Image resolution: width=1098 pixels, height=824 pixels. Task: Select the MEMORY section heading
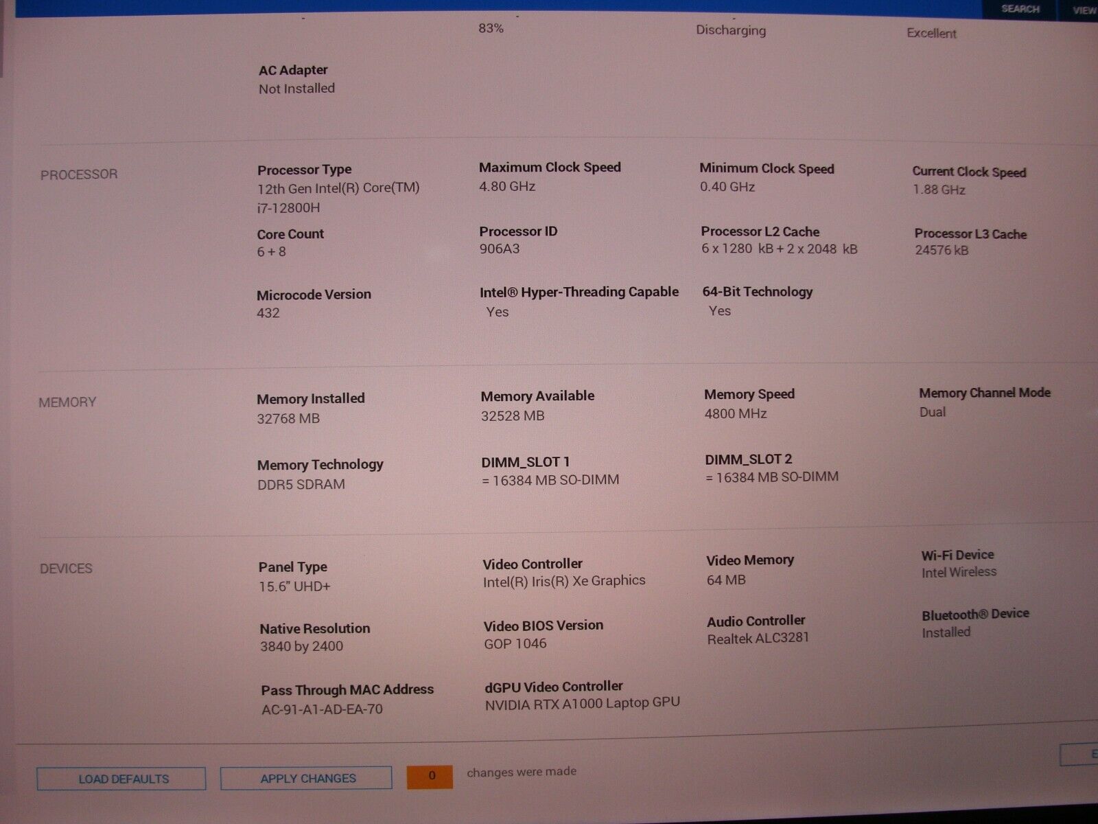point(67,402)
